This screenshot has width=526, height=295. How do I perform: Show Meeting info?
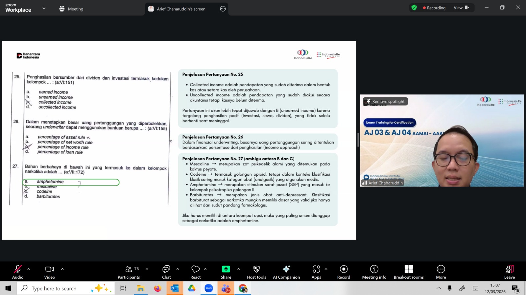tap(374, 271)
